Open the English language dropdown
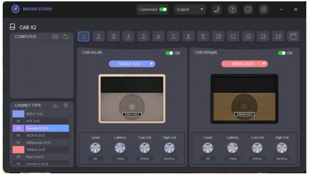309x176 pixels. pos(190,10)
